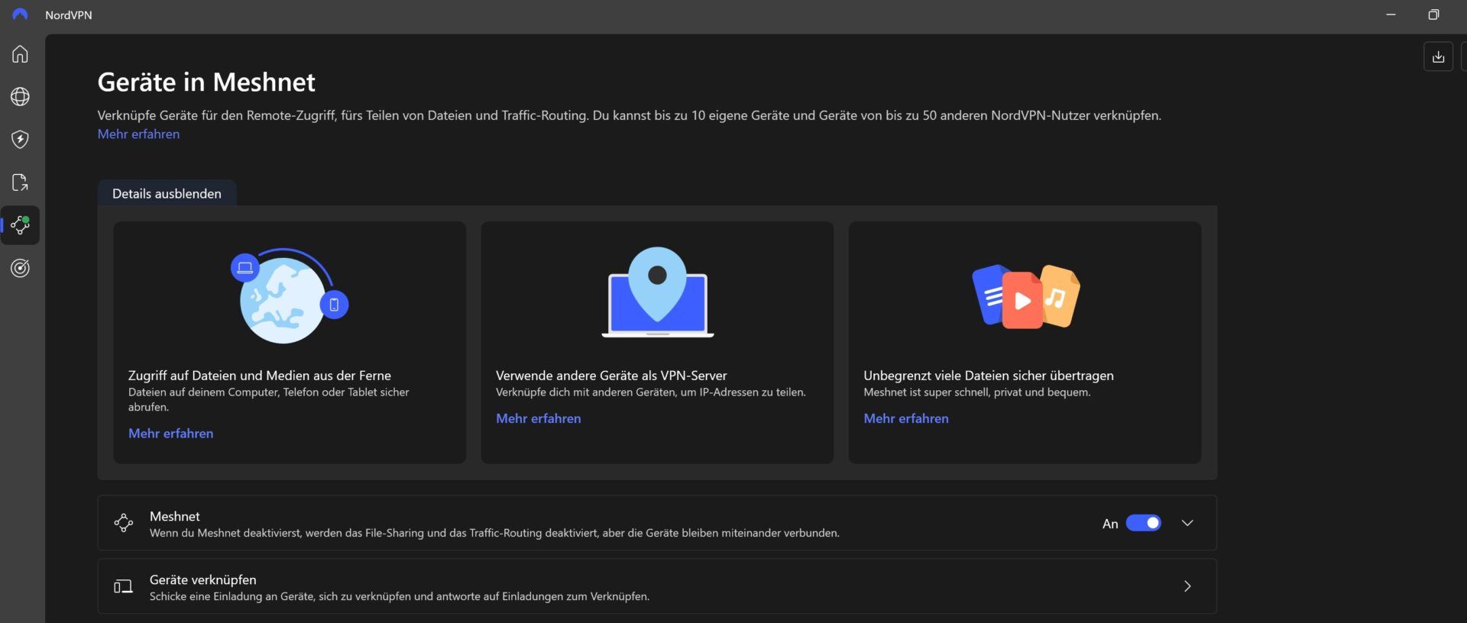The image size is (1467, 623).
Task: Select the Meshnet sidebar icon
Action: pos(20,225)
